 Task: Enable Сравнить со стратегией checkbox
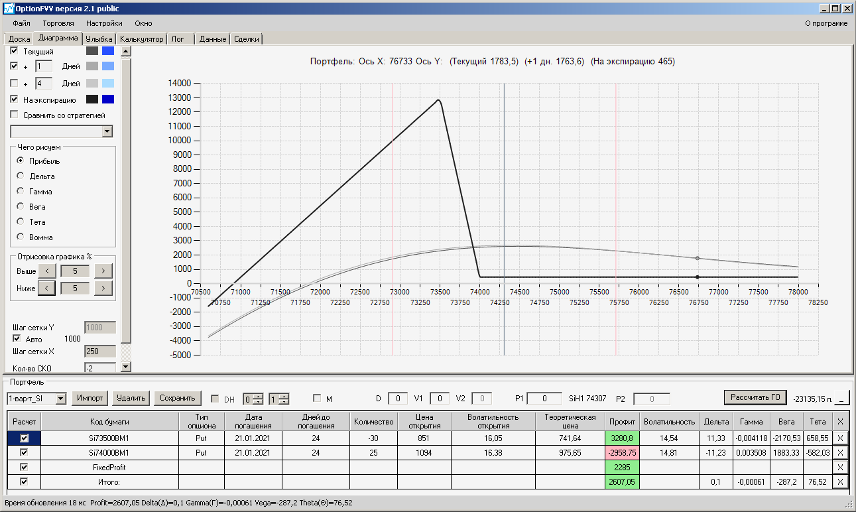15,115
